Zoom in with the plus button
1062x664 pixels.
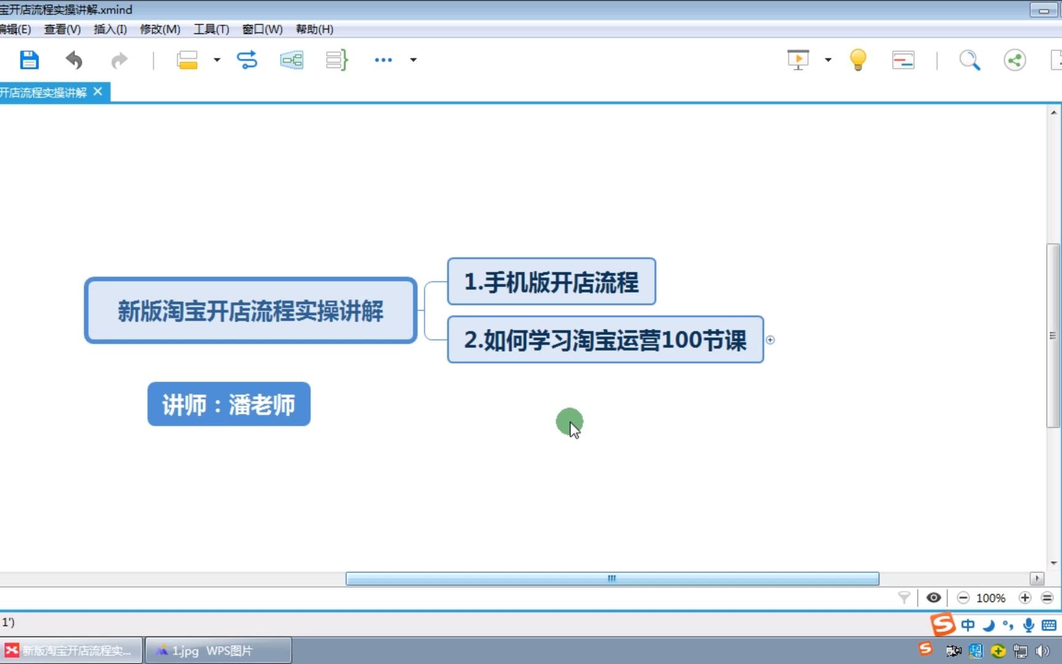coord(1025,598)
